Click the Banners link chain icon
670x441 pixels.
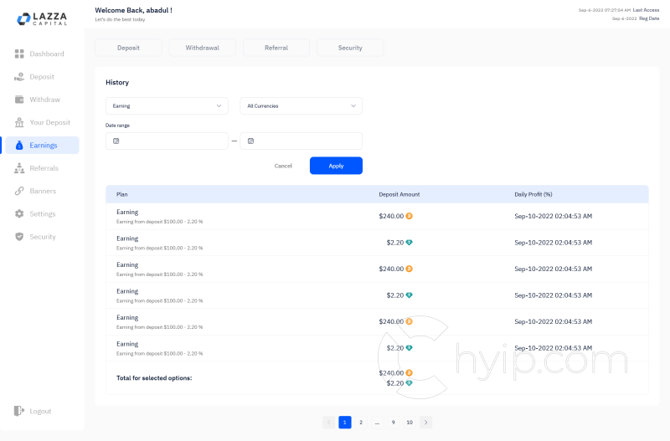[19, 191]
